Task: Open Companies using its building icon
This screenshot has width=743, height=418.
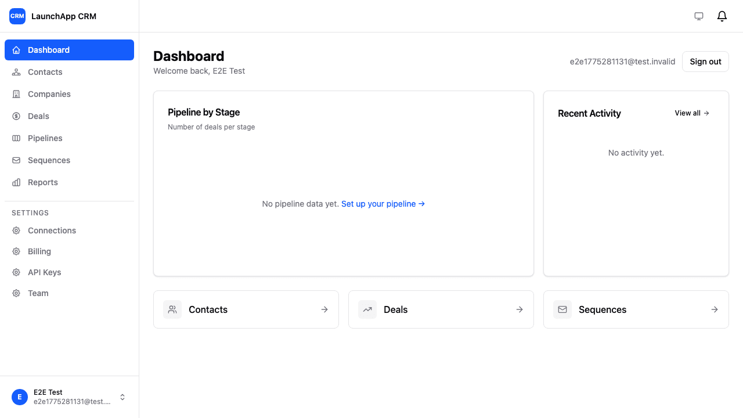Action: [16, 94]
